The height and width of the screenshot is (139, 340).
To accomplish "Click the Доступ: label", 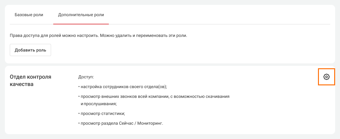I will [x=86, y=77].
